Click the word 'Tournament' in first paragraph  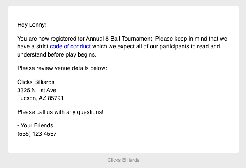(137, 39)
